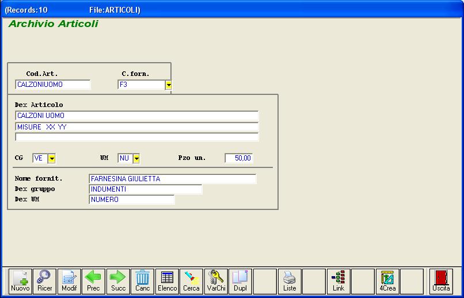
Task: Expand the CG group dropdown arrow
Action: (x=52, y=158)
